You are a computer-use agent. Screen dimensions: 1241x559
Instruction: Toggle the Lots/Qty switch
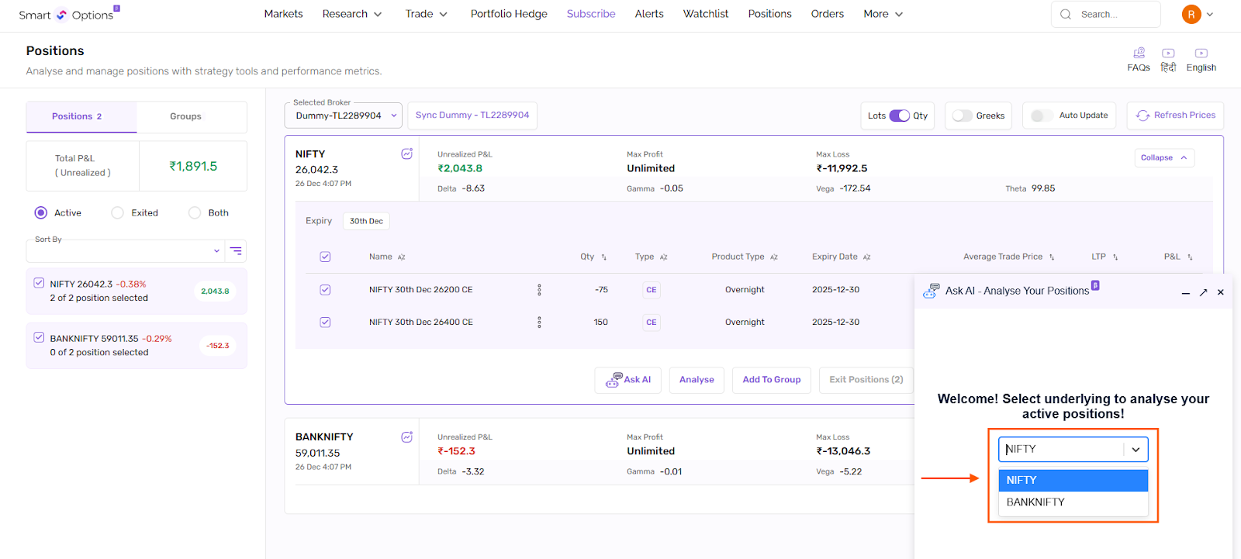click(899, 116)
